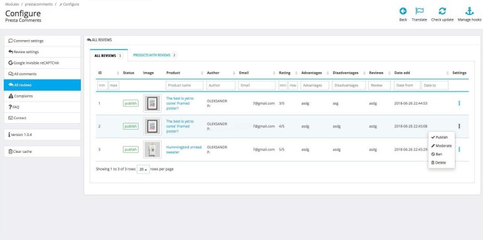Click Date to filter field

[435, 85]
